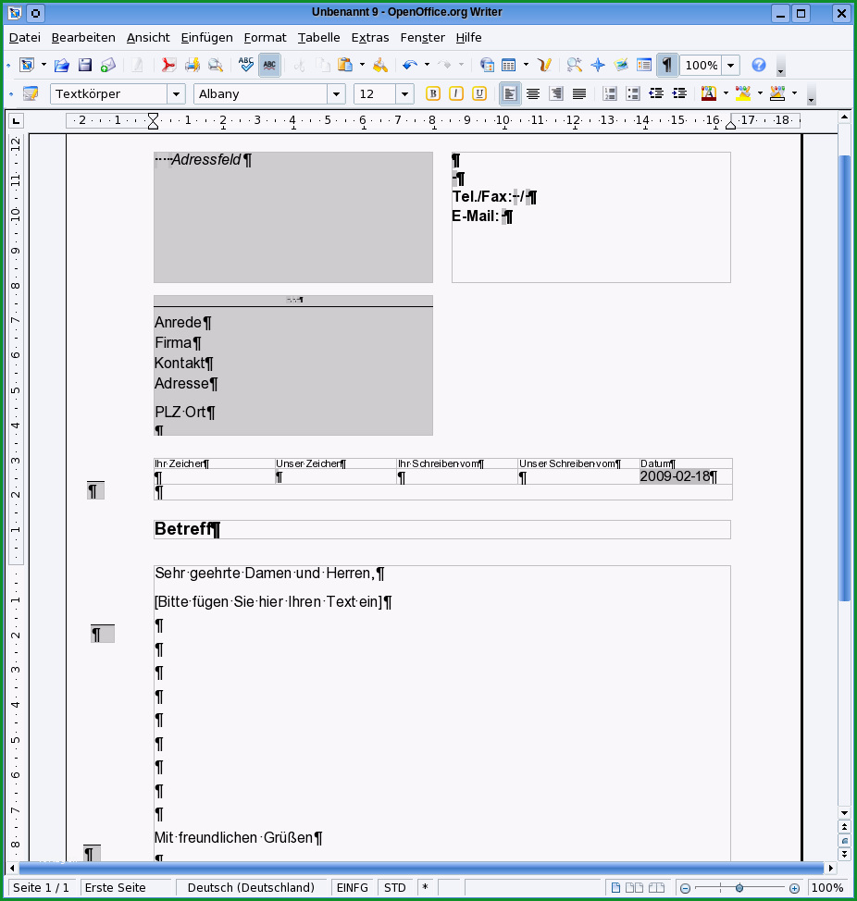
Task: Click zoom-in plus button in status bar
Action: point(794,888)
